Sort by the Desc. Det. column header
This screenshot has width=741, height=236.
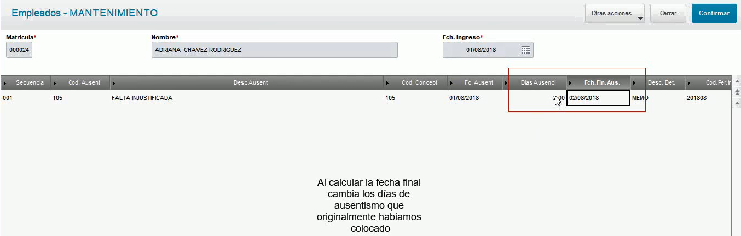coord(658,83)
